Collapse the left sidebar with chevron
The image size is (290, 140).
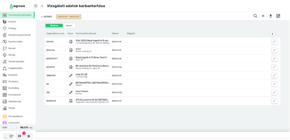35,6
